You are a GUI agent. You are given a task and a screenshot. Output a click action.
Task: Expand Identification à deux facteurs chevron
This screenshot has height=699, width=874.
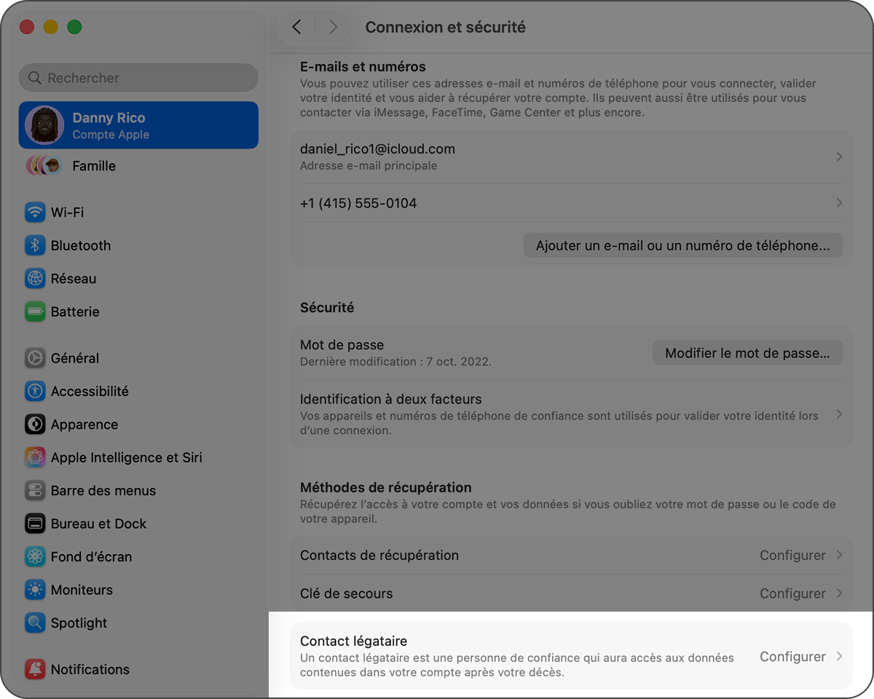[x=839, y=414]
